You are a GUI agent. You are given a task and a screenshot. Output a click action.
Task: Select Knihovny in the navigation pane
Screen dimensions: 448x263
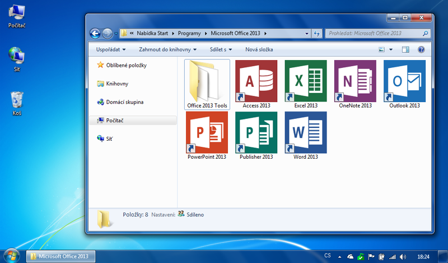pos(117,84)
